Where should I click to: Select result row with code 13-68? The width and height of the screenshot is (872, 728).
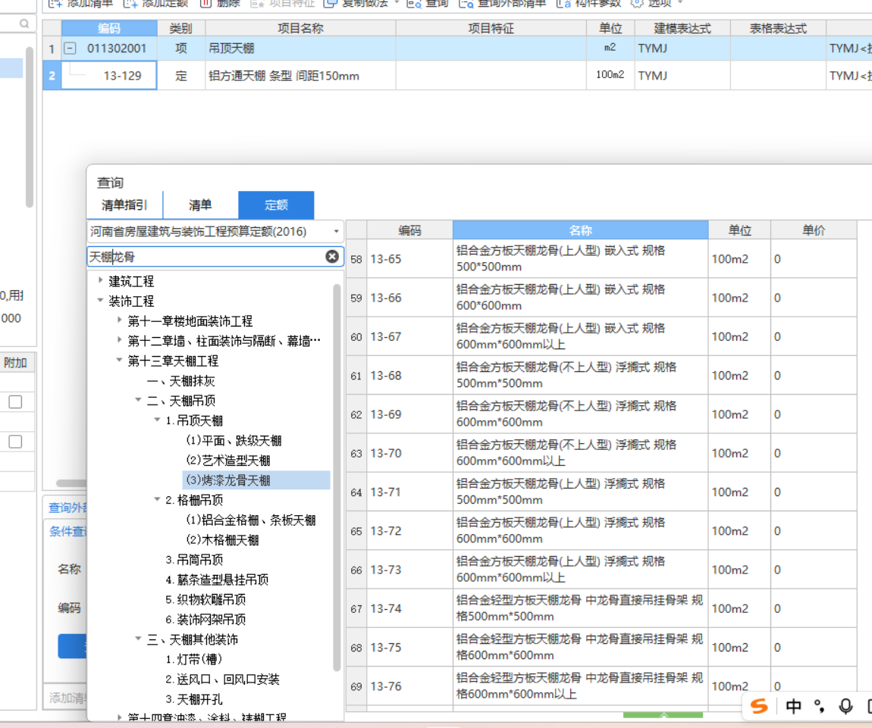pyautogui.click(x=601, y=376)
